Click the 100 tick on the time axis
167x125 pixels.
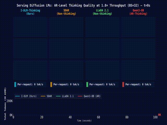click(155, 117)
